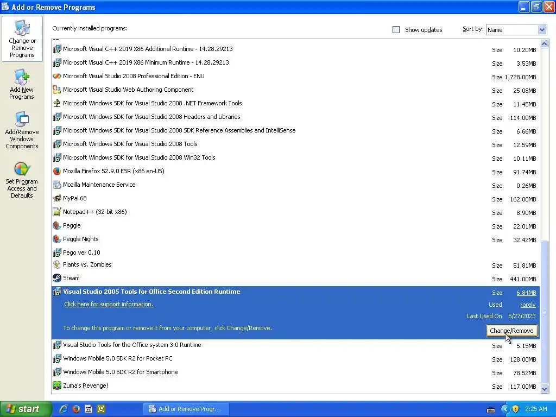Click the Pego ver 0.10 icon
This screenshot has height=417, width=556.
(x=56, y=252)
